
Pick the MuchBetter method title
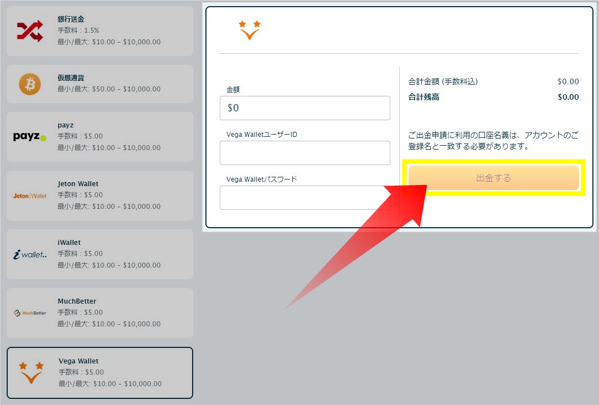(77, 301)
